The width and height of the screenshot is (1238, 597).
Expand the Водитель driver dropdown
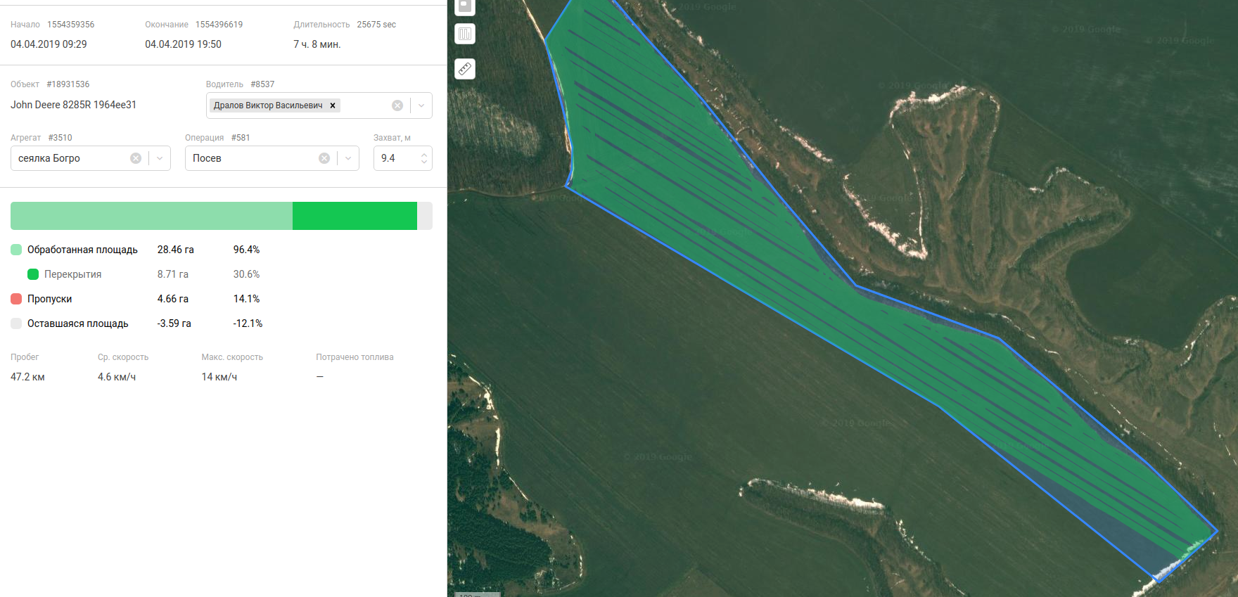421,105
